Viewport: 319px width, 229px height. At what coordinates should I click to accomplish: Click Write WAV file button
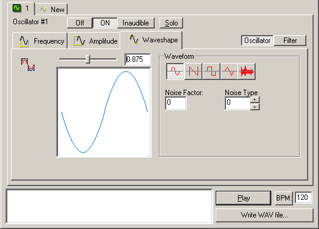(x=264, y=215)
